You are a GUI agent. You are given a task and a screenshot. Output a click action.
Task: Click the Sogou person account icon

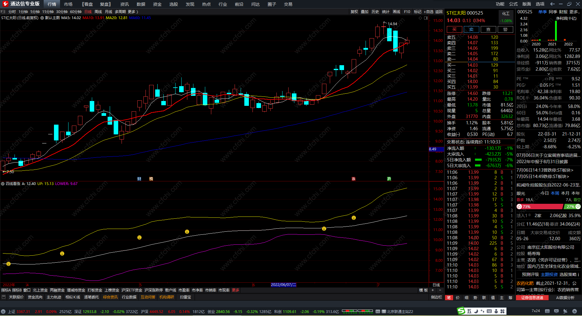[496, 311]
